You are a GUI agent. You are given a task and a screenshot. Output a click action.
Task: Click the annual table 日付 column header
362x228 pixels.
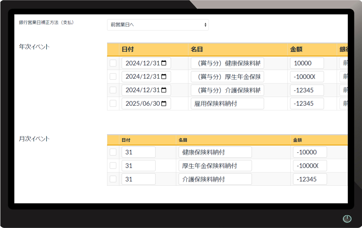127,50
